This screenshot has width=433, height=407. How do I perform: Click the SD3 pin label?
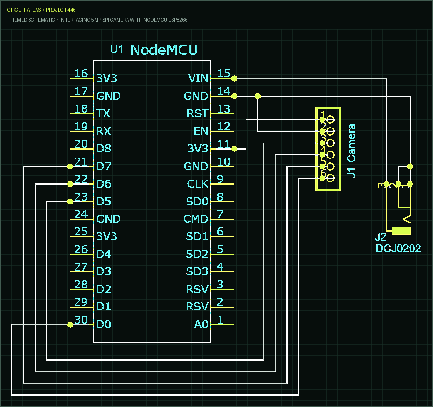point(197,271)
